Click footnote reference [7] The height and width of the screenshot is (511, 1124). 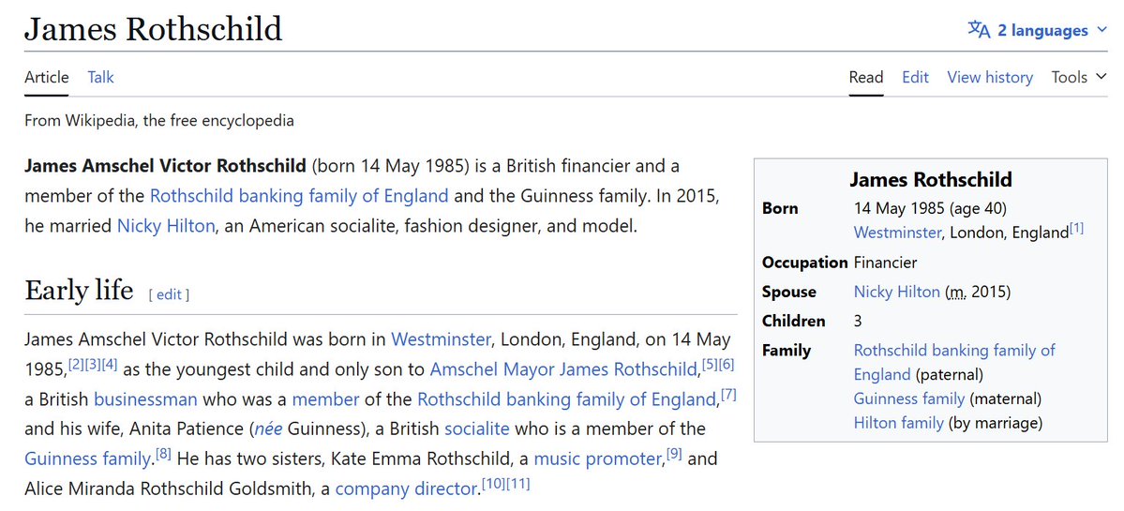pyautogui.click(x=728, y=394)
